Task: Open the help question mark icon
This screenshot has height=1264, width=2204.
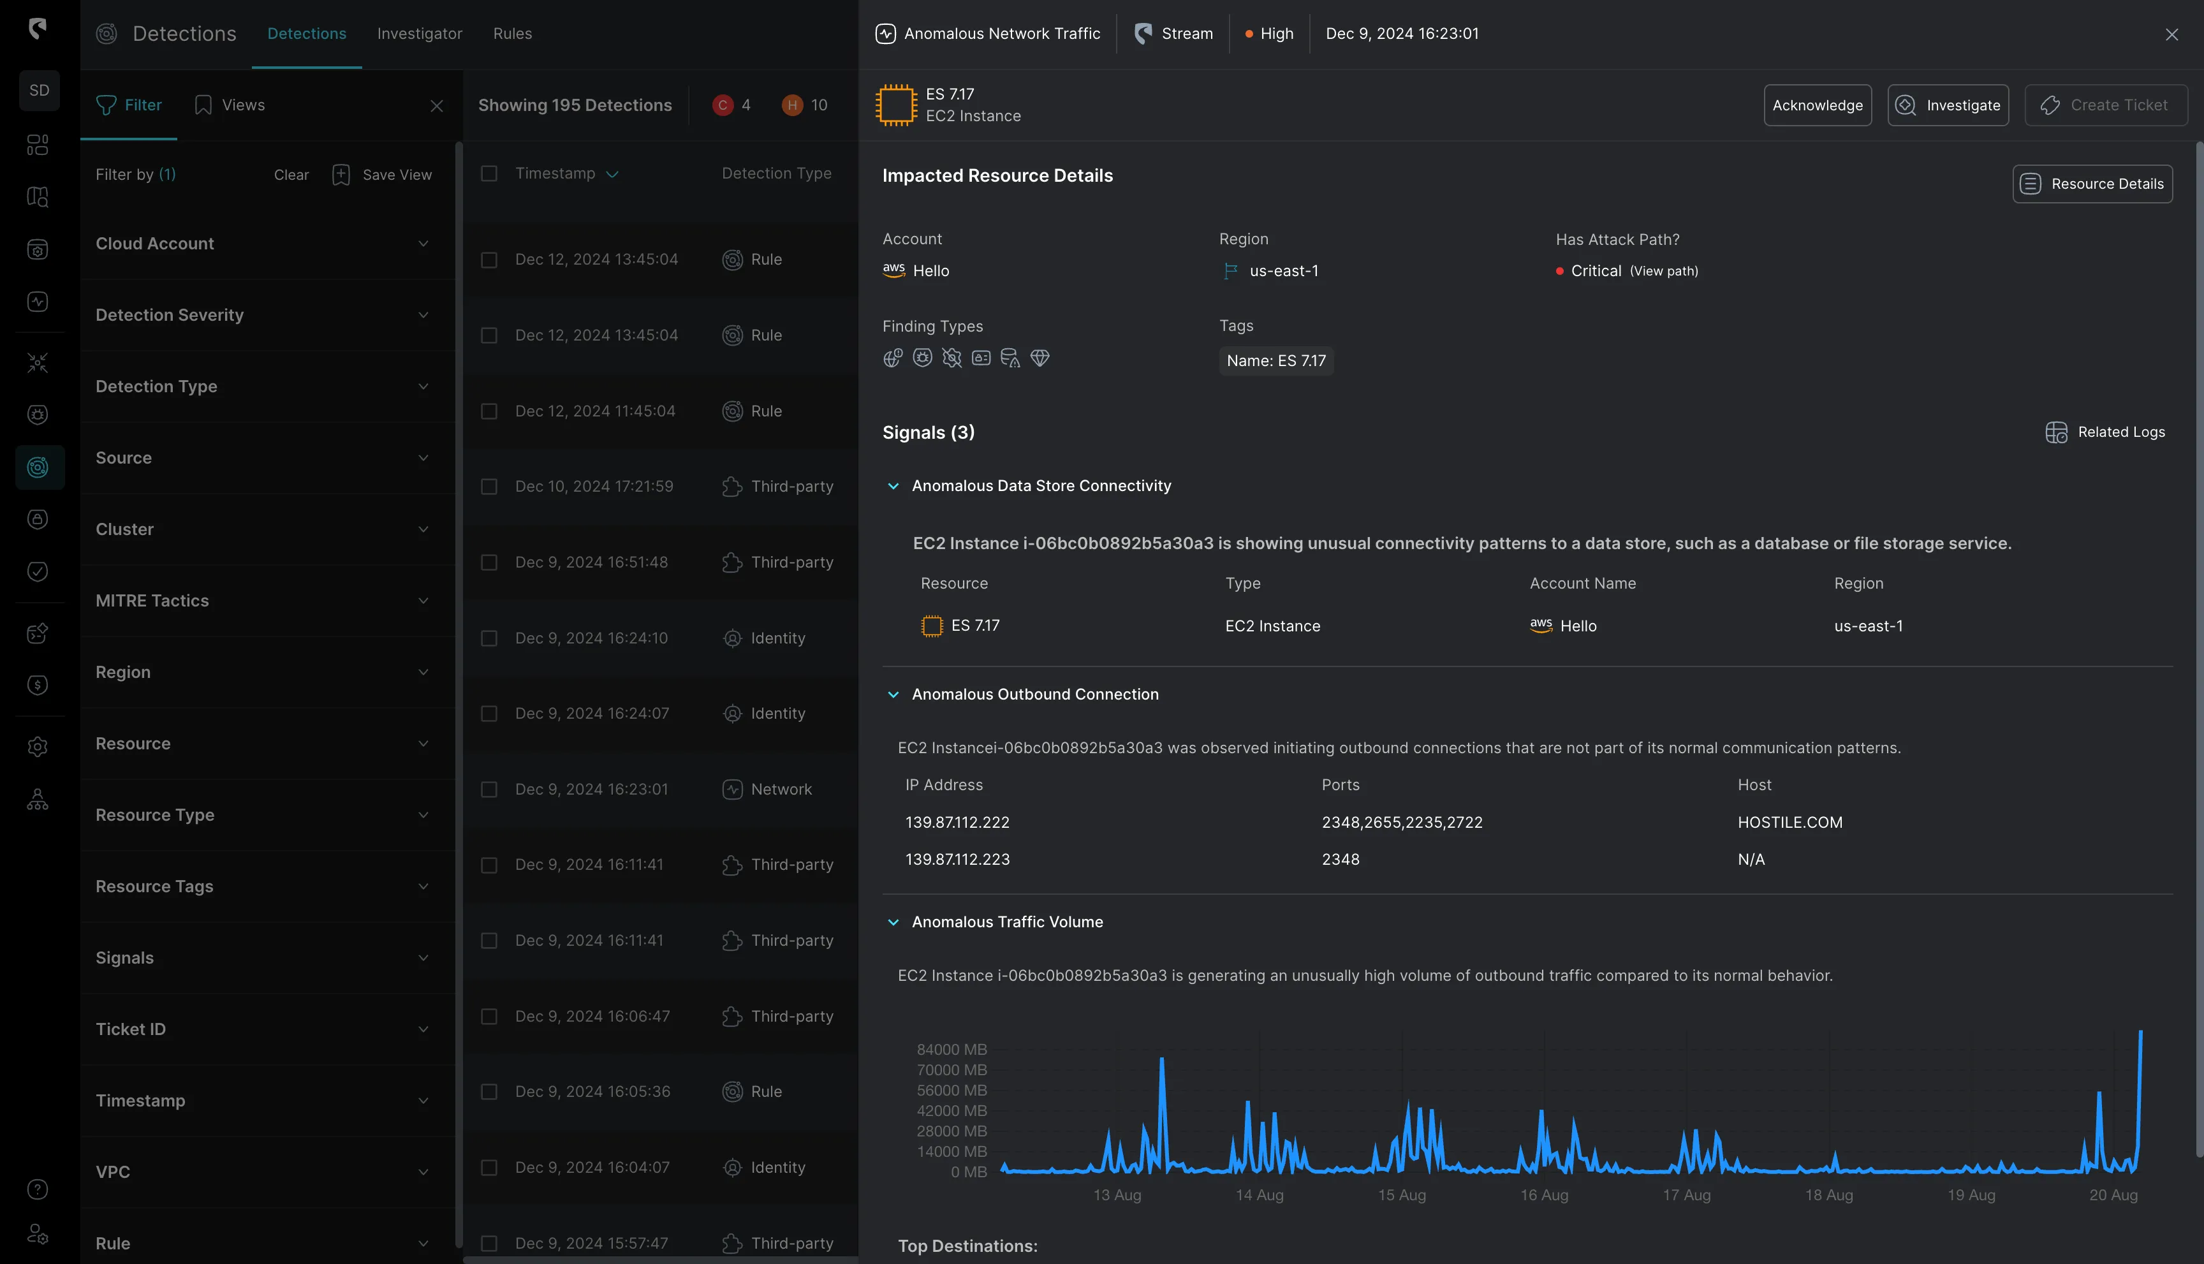Action: tap(38, 1189)
